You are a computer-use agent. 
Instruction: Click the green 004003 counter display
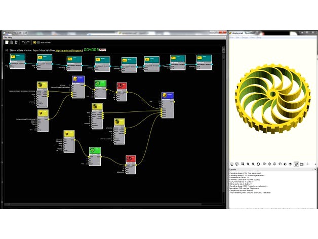91,50
